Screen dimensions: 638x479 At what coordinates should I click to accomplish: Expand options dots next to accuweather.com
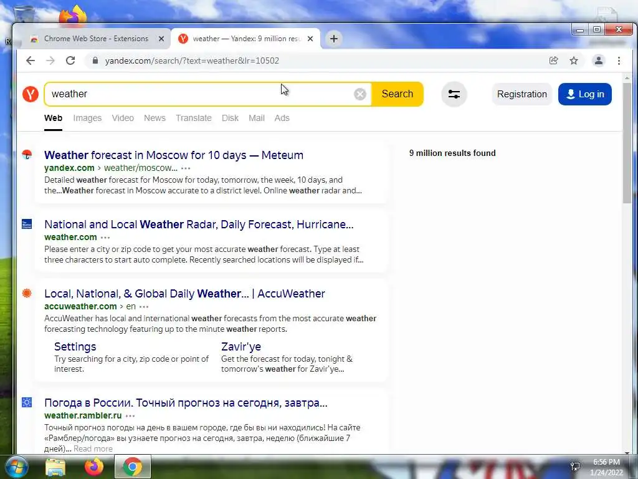click(x=144, y=307)
